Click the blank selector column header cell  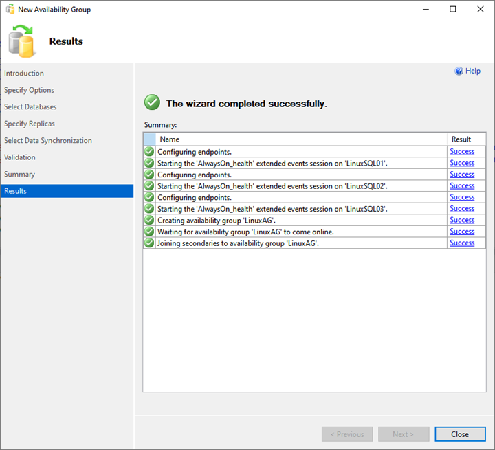(x=150, y=139)
